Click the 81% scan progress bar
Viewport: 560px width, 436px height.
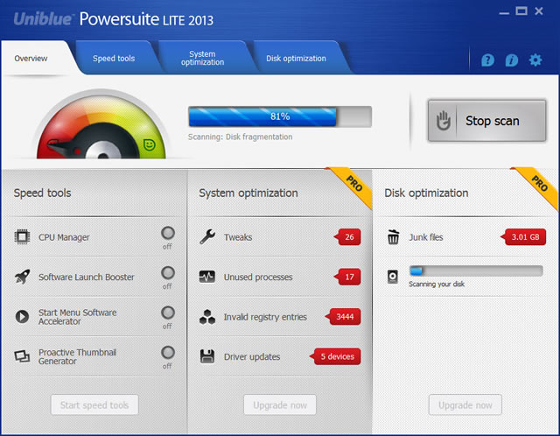coord(280,116)
